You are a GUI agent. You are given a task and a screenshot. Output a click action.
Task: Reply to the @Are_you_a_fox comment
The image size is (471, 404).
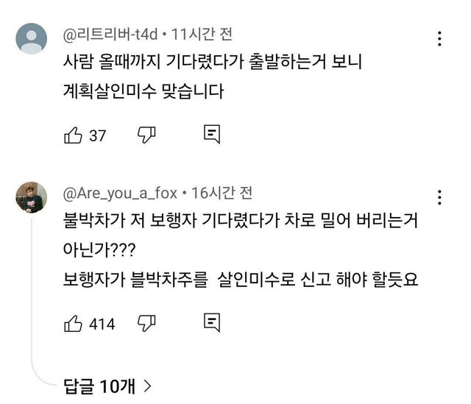click(212, 322)
